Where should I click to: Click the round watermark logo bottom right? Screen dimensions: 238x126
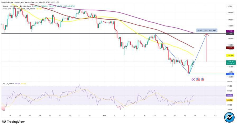[x=229, y=117]
